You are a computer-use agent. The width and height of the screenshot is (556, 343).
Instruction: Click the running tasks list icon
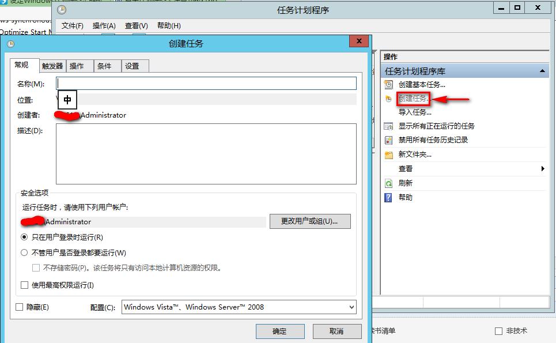pos(389,126)
